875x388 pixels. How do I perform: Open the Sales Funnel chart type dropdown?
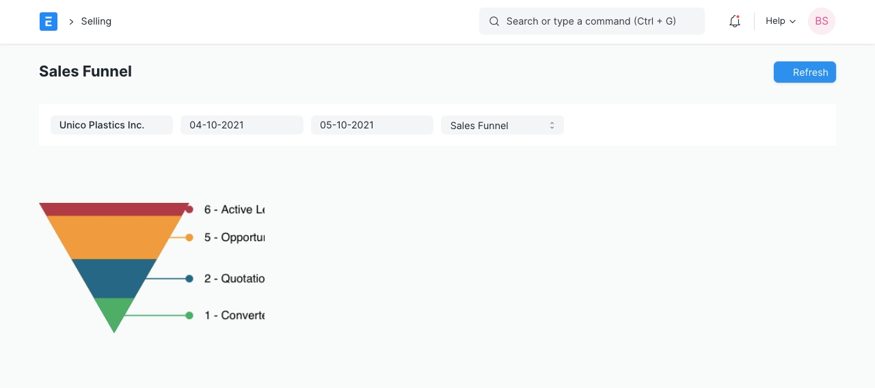pyautogui.click(x=502, y=125)
